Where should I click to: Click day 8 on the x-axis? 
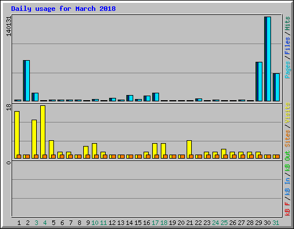(x=79, y=223)
